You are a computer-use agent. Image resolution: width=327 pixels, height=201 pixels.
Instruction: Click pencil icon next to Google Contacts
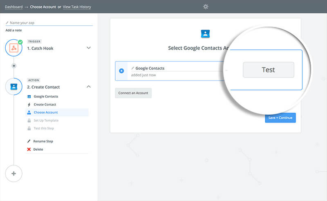click(x=132, y=68)
